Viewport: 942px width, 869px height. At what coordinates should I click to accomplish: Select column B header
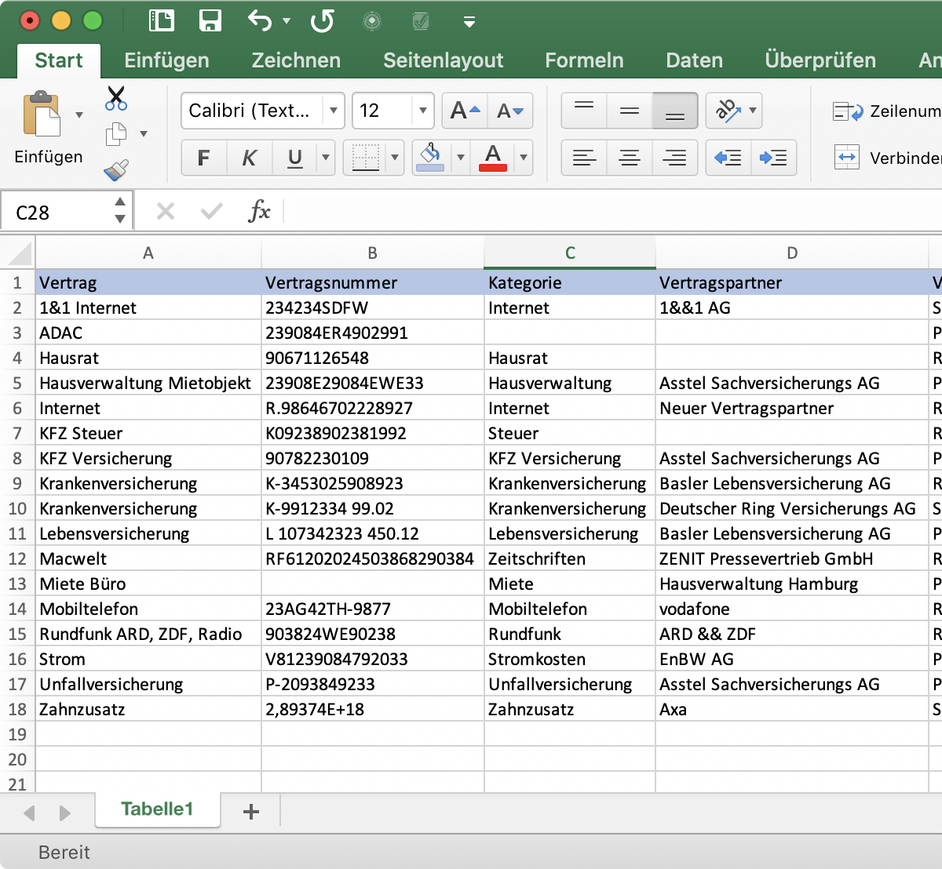click(373, 253)
